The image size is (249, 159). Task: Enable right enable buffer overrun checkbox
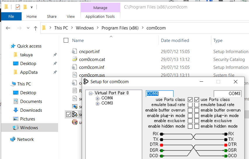197,110
